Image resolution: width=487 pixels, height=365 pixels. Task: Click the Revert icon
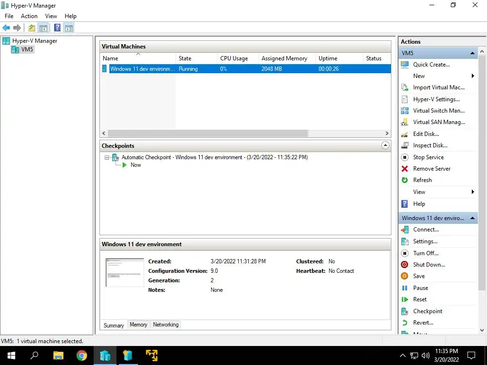[405, 323]
